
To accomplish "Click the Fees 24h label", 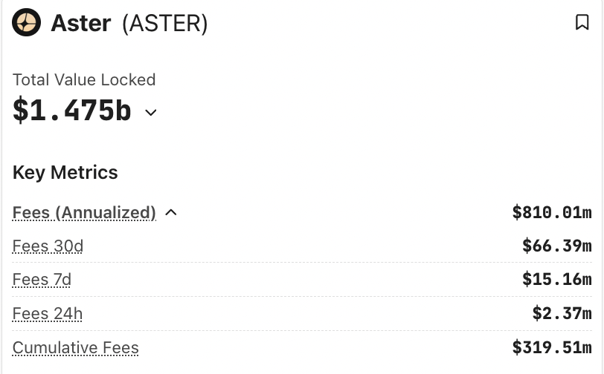I will point(48,314).
